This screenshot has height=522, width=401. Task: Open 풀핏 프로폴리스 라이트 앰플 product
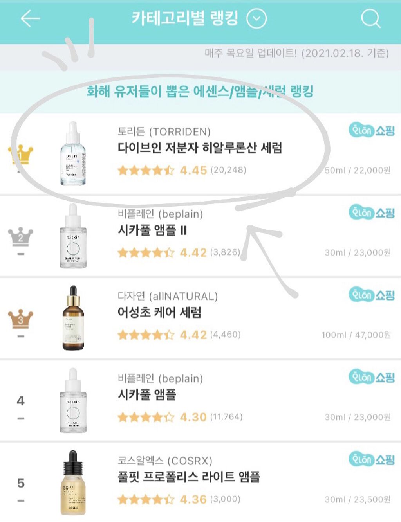tap(189, 477)
